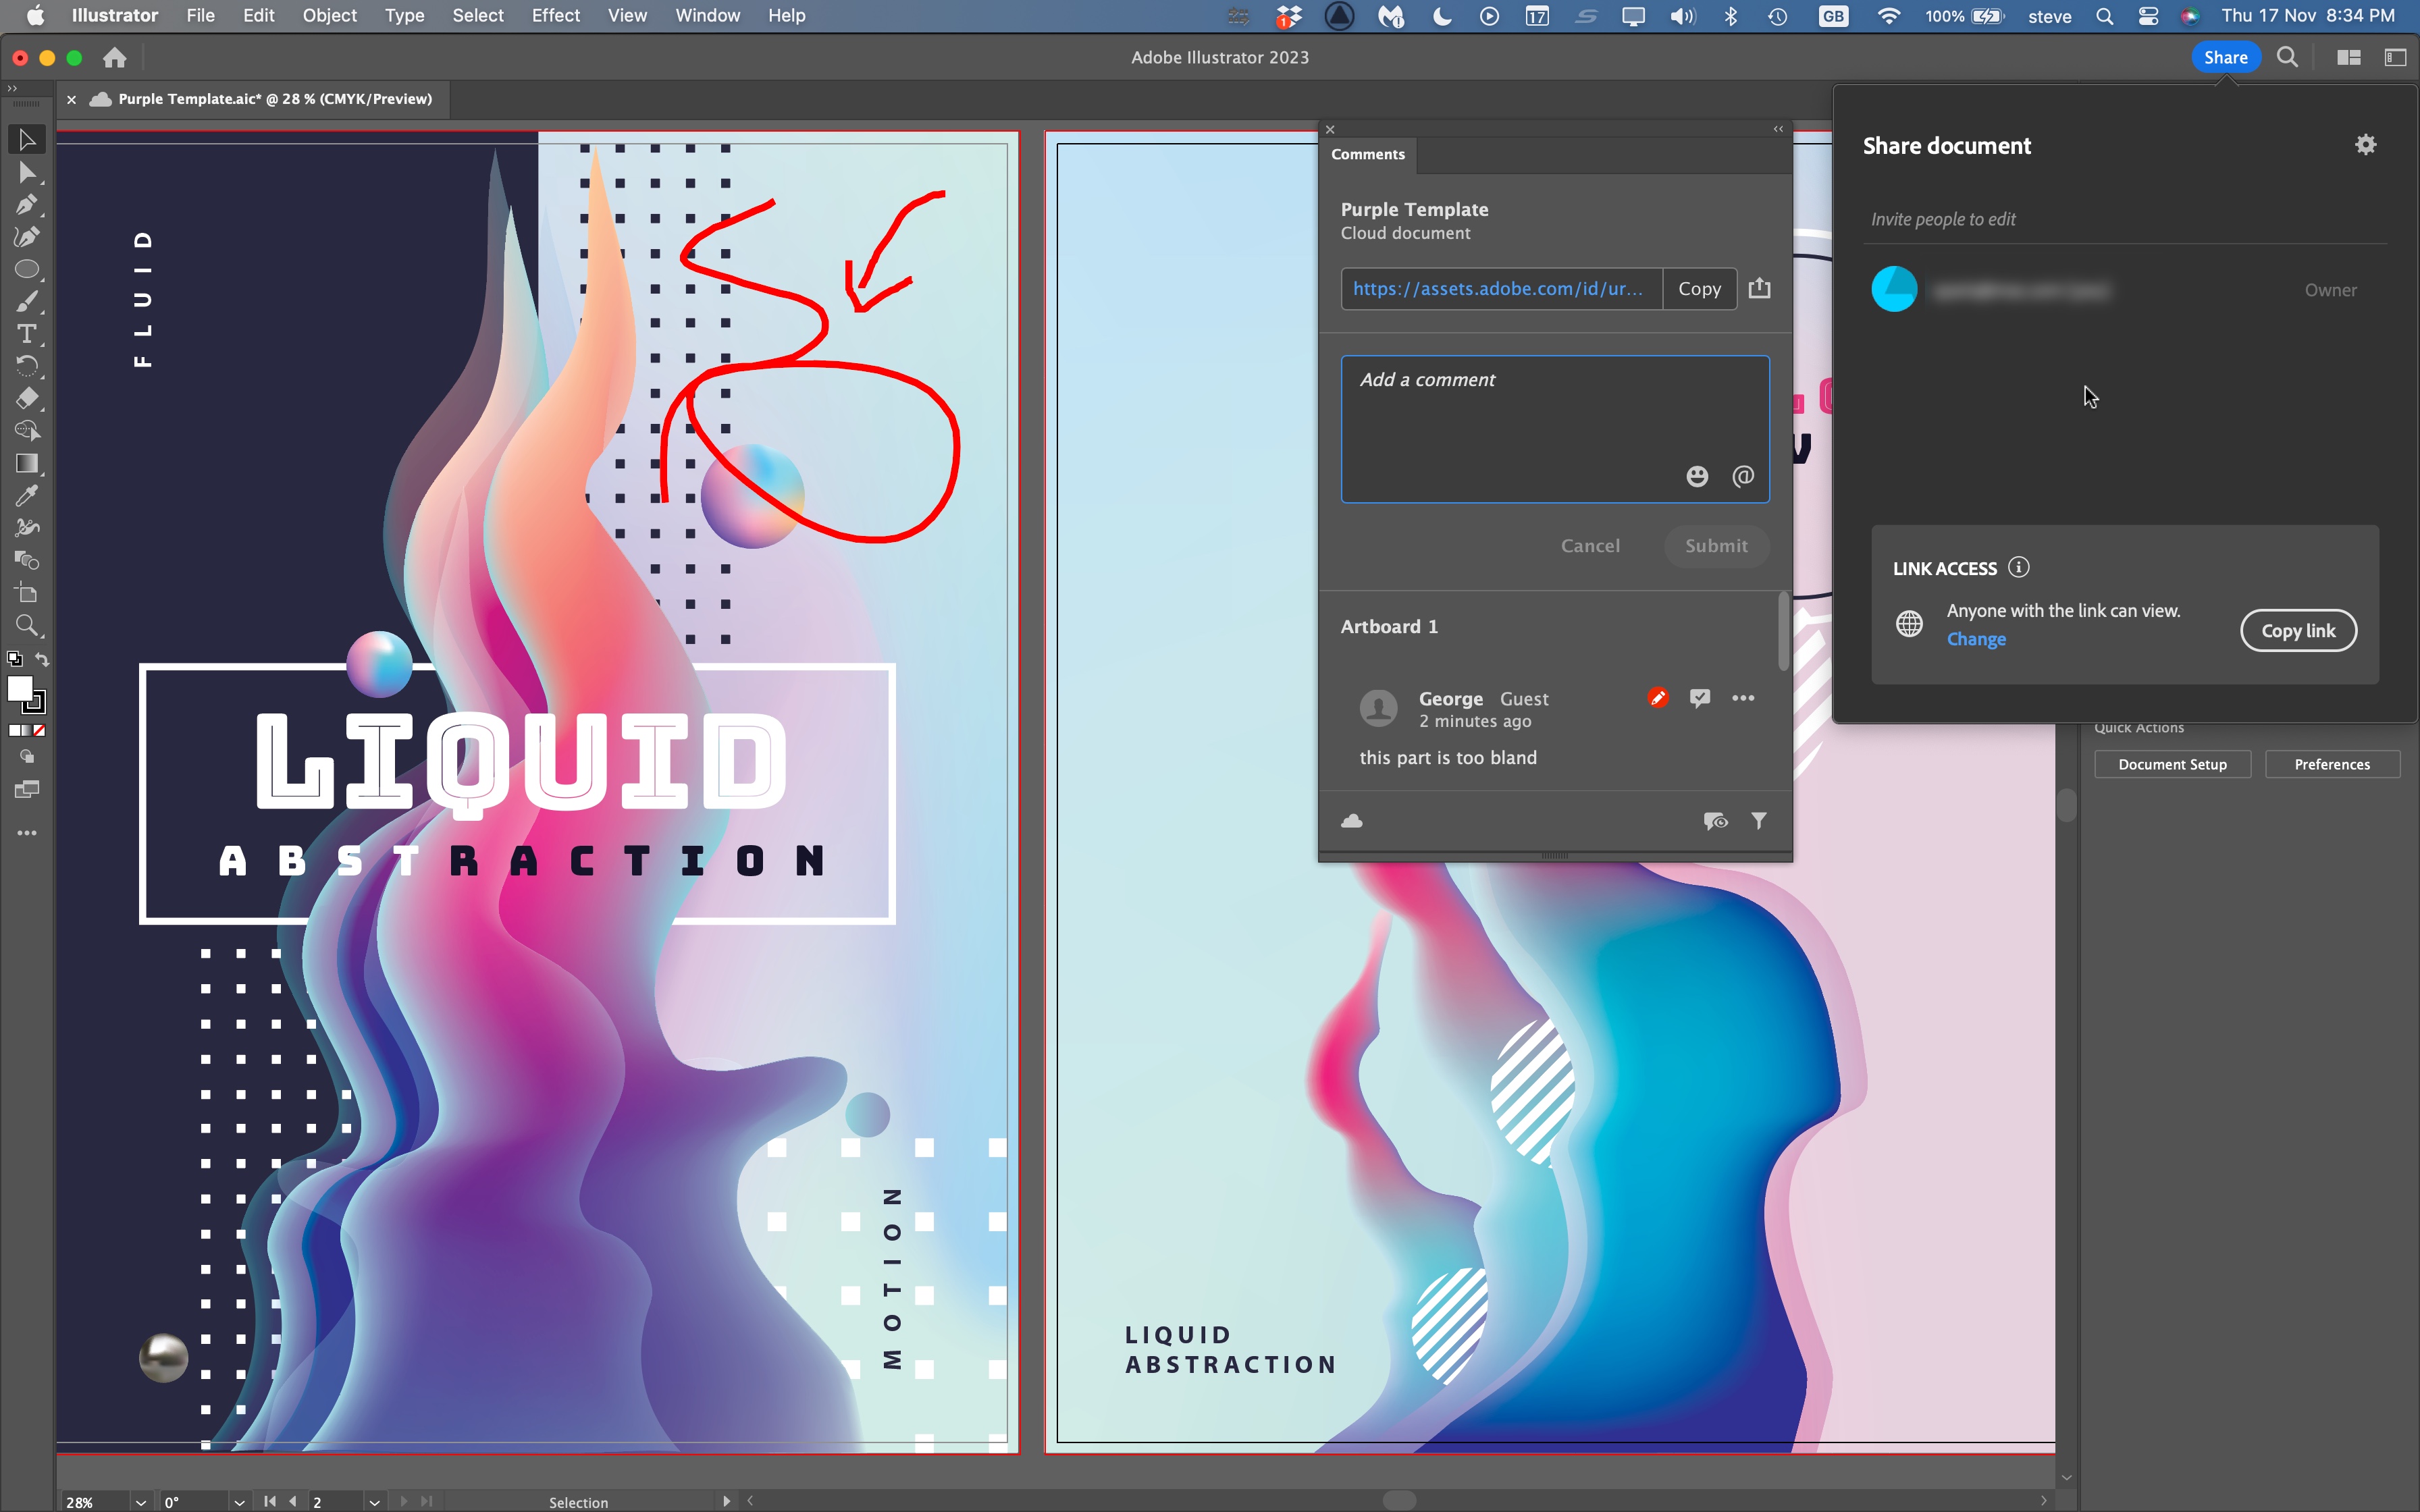The image size is (2420, 1512).
Task: Click the default fill and stroke swatch
Action: (15, 660)
